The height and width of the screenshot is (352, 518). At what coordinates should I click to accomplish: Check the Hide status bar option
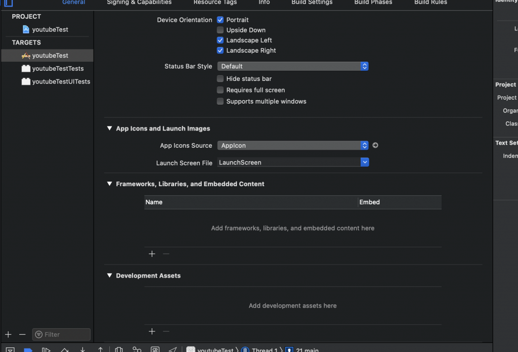(x=220, y=78)
